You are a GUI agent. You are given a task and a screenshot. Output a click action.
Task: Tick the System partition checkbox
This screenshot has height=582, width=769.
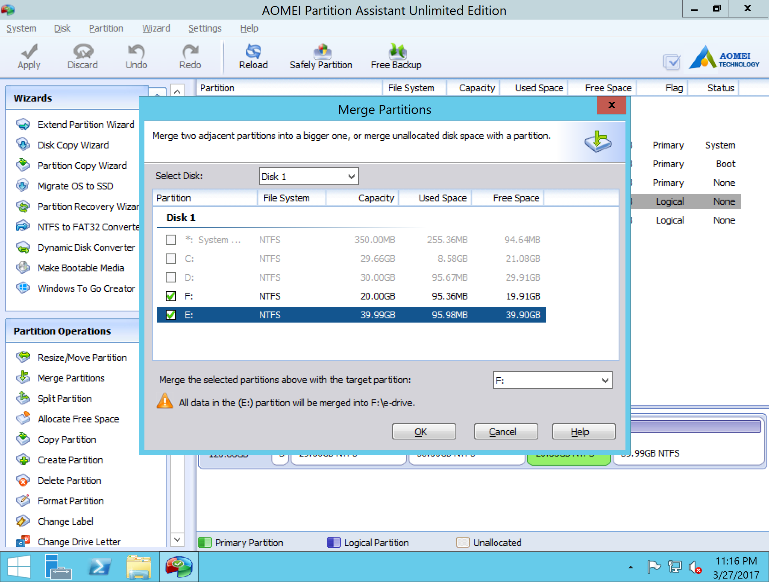171,240
